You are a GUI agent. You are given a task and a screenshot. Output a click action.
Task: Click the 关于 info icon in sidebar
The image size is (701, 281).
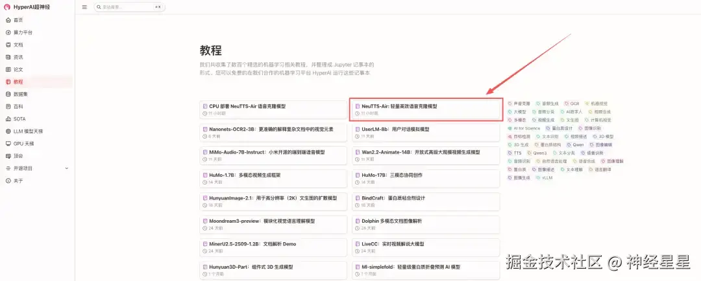8,181
